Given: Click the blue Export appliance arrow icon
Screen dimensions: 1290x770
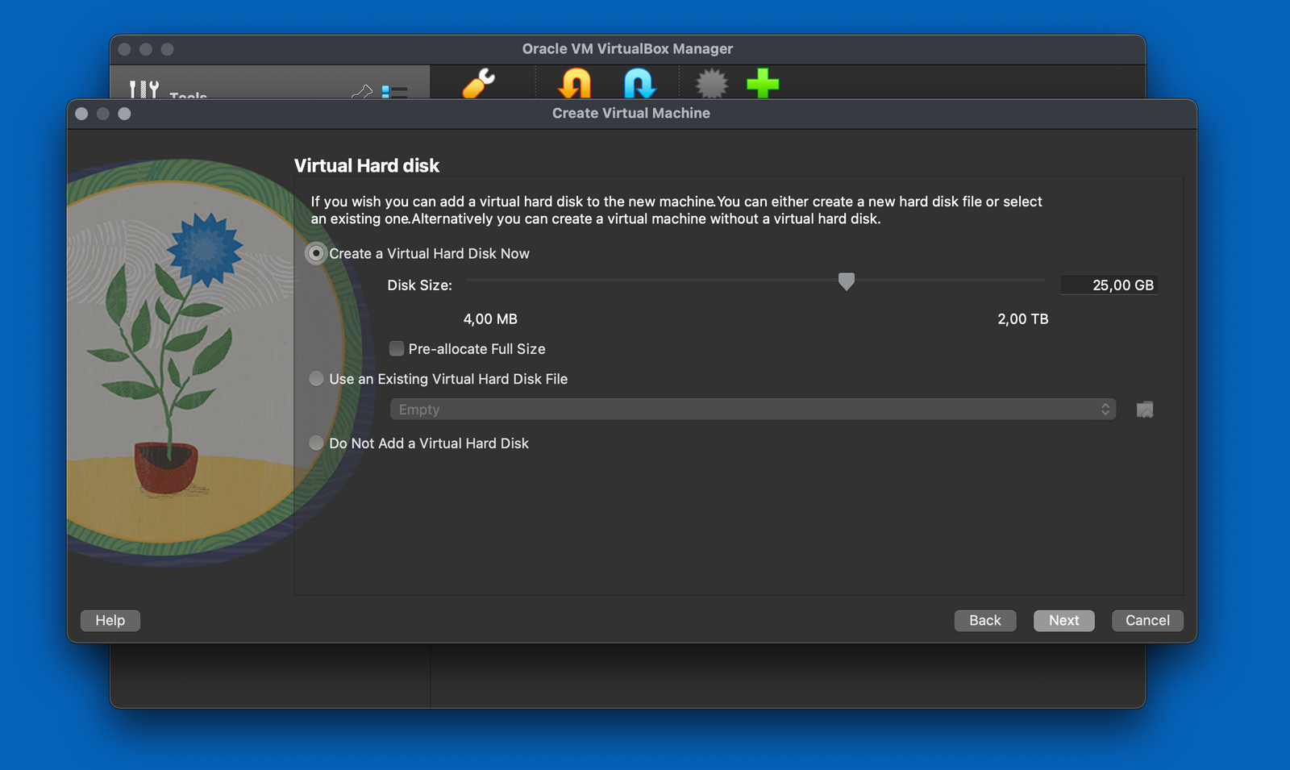Looking at the screenshot, I should (x=639, y=84).
